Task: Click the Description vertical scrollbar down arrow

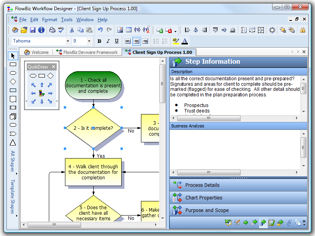Action: pyautogui.click(x=304, y=112)
